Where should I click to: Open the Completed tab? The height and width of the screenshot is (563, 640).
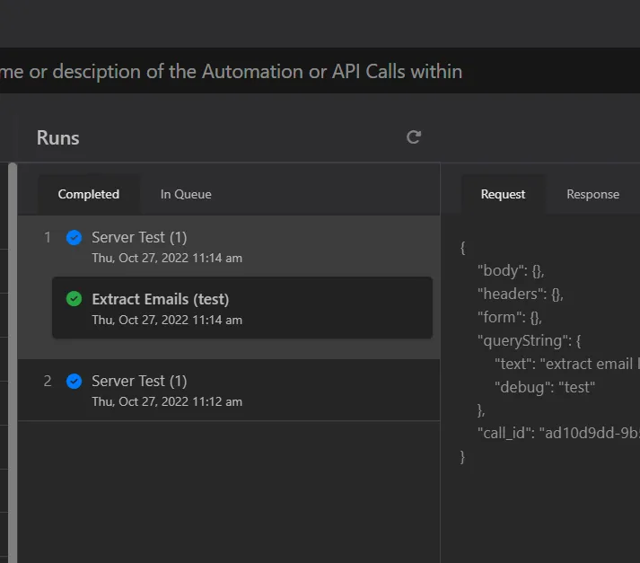[89, 194]
